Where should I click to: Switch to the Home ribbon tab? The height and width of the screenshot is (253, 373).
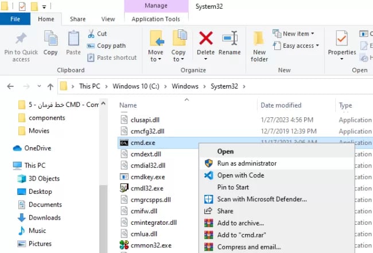point(46,19)
